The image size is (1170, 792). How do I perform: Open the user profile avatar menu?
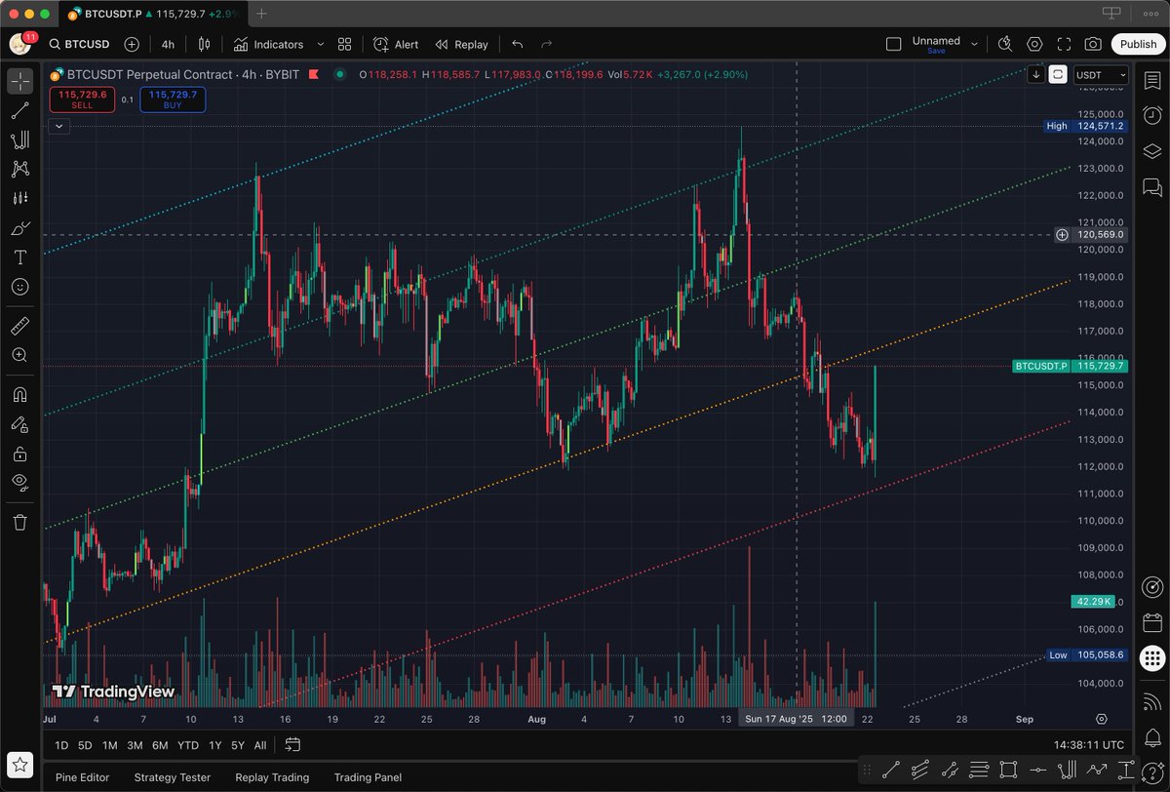click(x=19, y=44)
